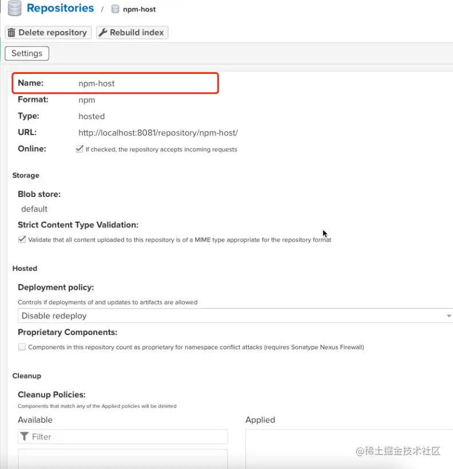The image size is (453, 469).
Task: Switch to the Settings tab
Action: [x=27, y=53]
